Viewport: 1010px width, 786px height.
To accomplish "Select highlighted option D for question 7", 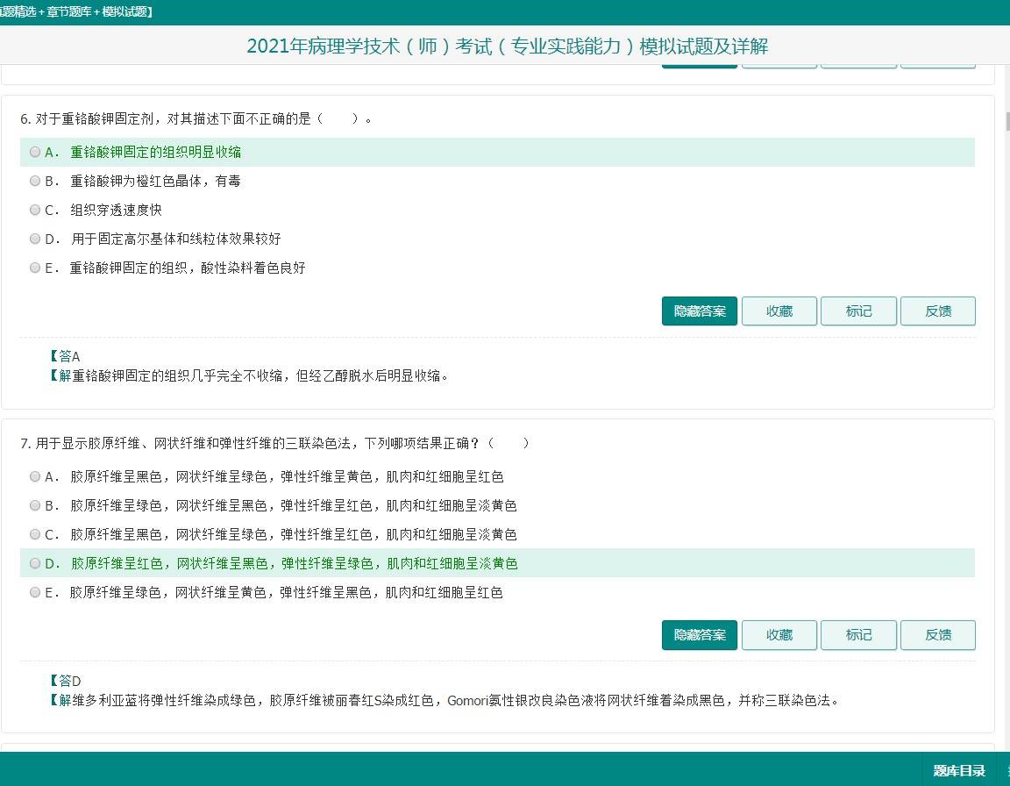I will tap(35, 563).
